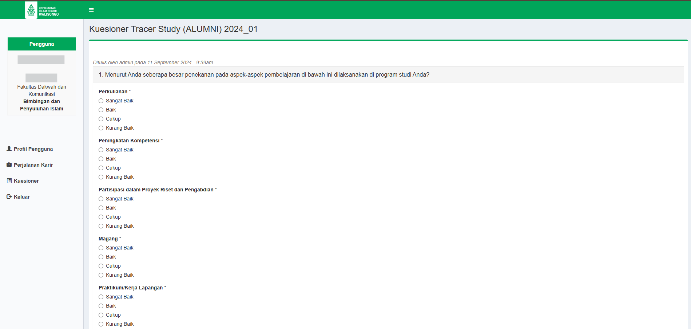
Task: Click the hamburger menu icon in header
Action: [x=91, y=10]
